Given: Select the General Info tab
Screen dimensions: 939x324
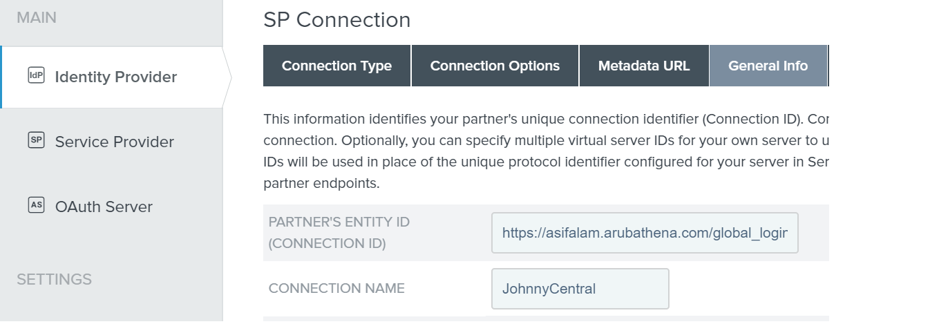Looking at the screenshot, I should pyautogui.click(x=768, y=66).
